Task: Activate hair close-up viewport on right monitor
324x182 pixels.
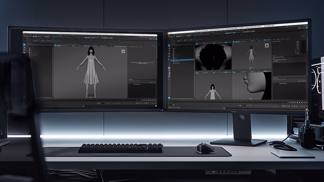Action: [213, 57]
